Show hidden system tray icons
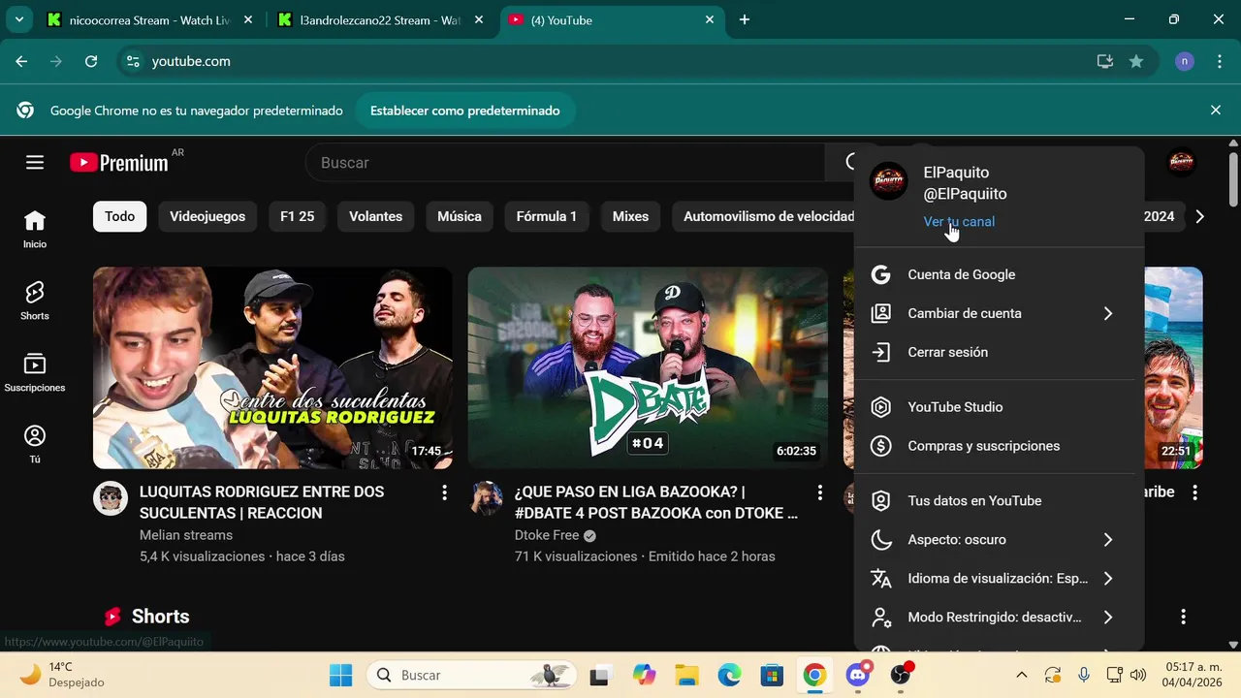1241x698 pixels. [x=1021, y=675]
